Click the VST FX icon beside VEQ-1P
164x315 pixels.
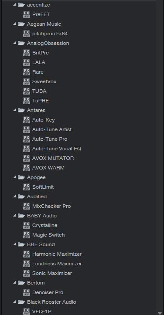coord(27,312)
